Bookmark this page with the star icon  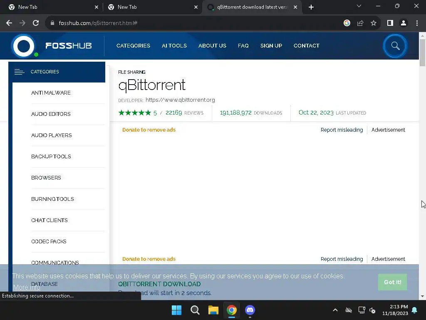(x=374, y=23)
